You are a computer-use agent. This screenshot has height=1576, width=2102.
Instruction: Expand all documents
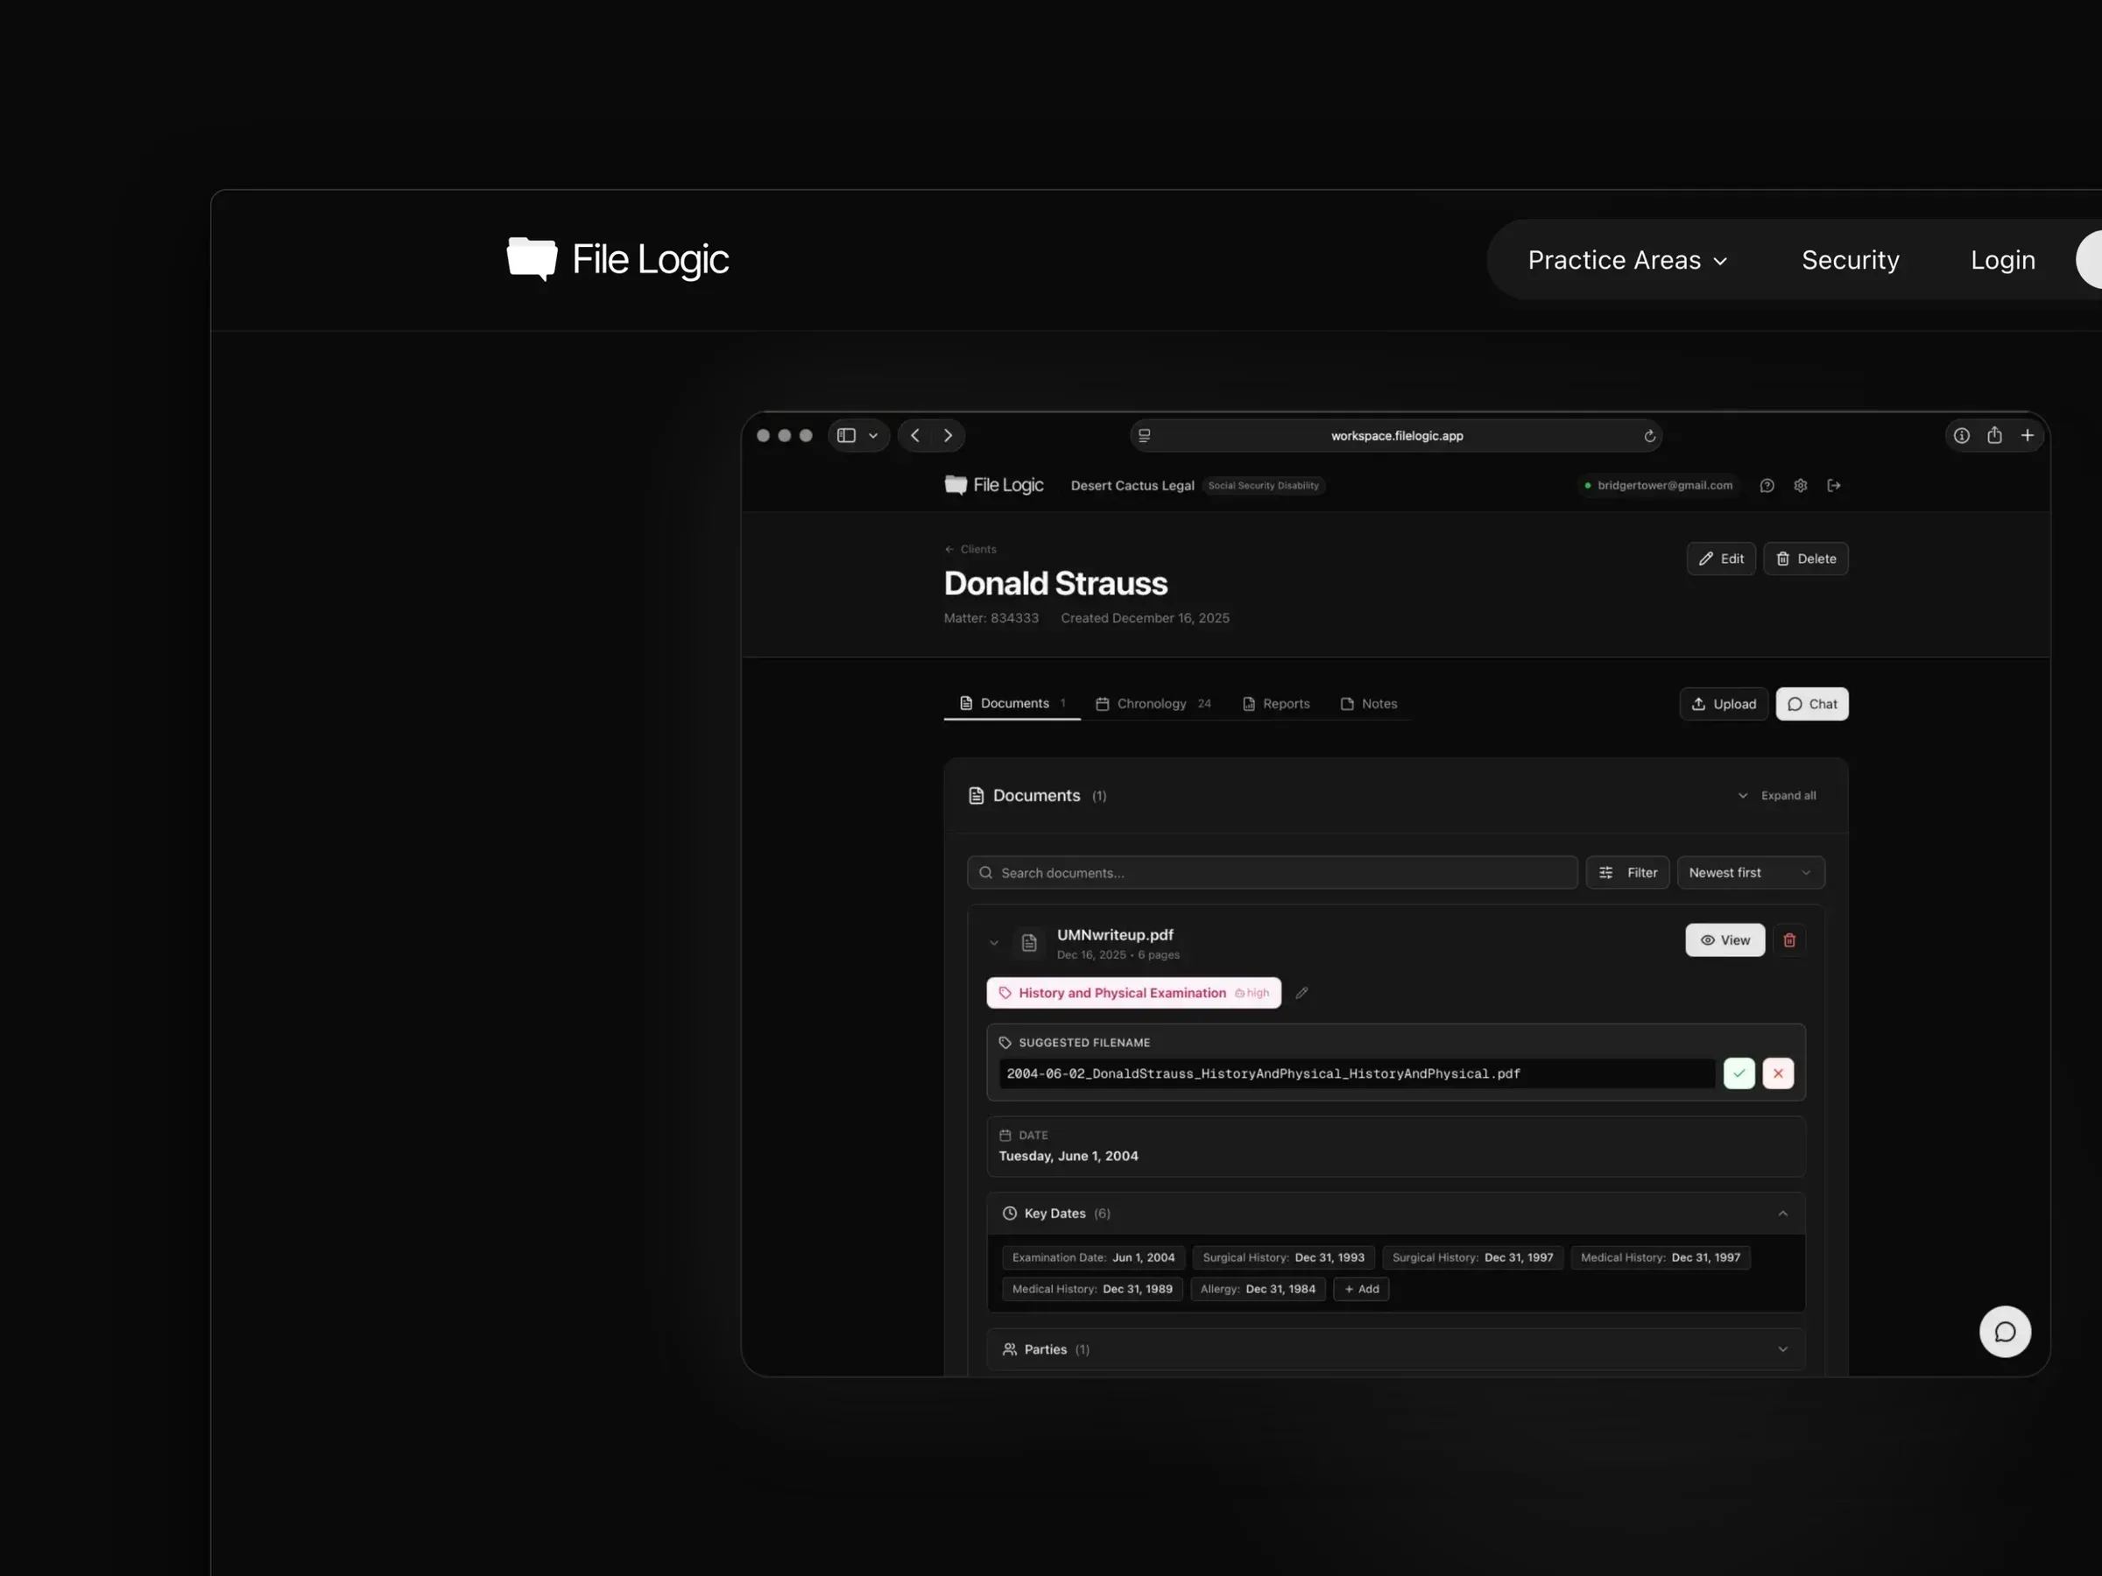tap(1775, 795)
